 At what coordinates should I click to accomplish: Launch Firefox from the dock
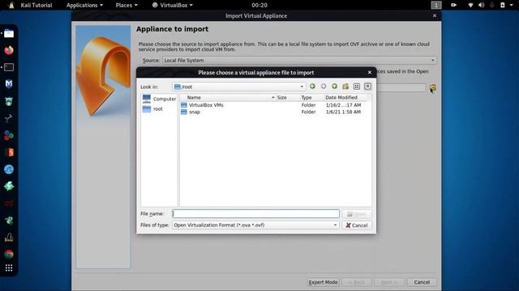(9, 50)
